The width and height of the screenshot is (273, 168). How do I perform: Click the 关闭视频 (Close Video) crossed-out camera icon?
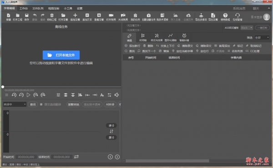point(123,15)
